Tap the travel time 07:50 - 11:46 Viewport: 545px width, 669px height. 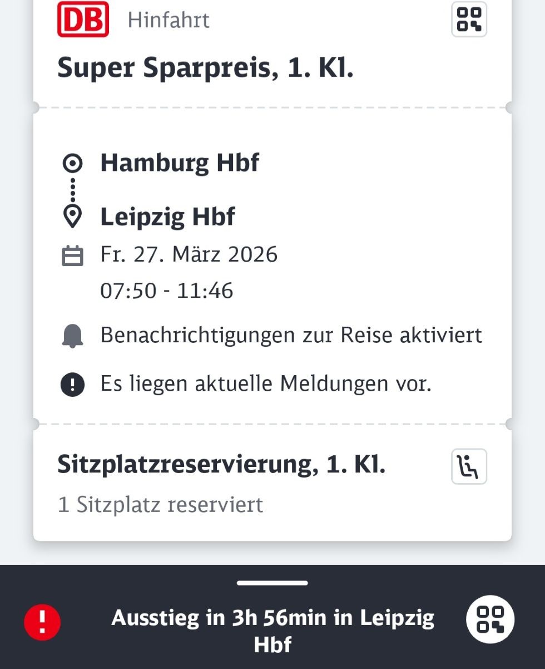166,291
